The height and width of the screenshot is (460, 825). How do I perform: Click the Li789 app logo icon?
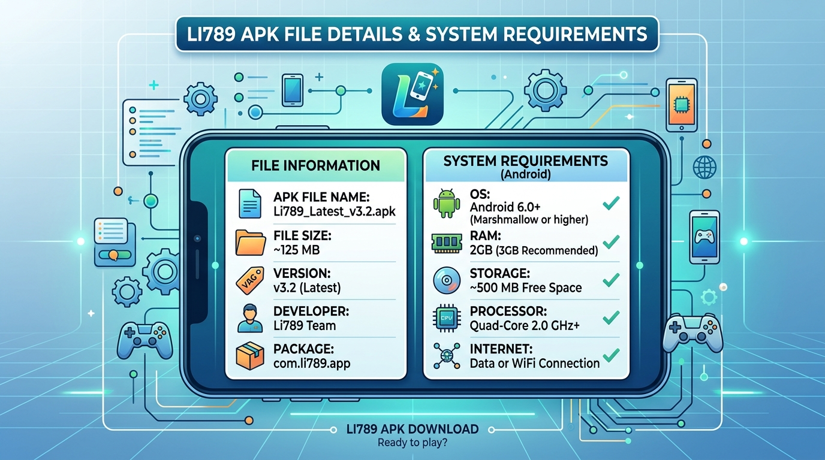pyautogui.click(x=412, y=95)
